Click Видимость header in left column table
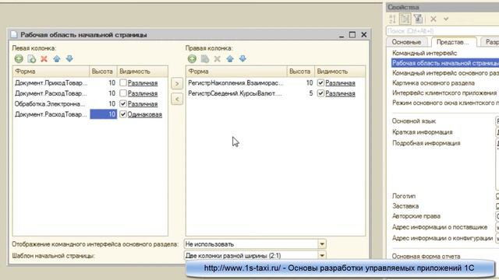The width and height of the screenshot is (499, 280). coord(143,72)
